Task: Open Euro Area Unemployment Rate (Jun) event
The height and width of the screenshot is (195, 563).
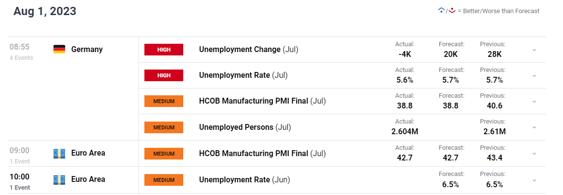Action: [x=244, y=179]
